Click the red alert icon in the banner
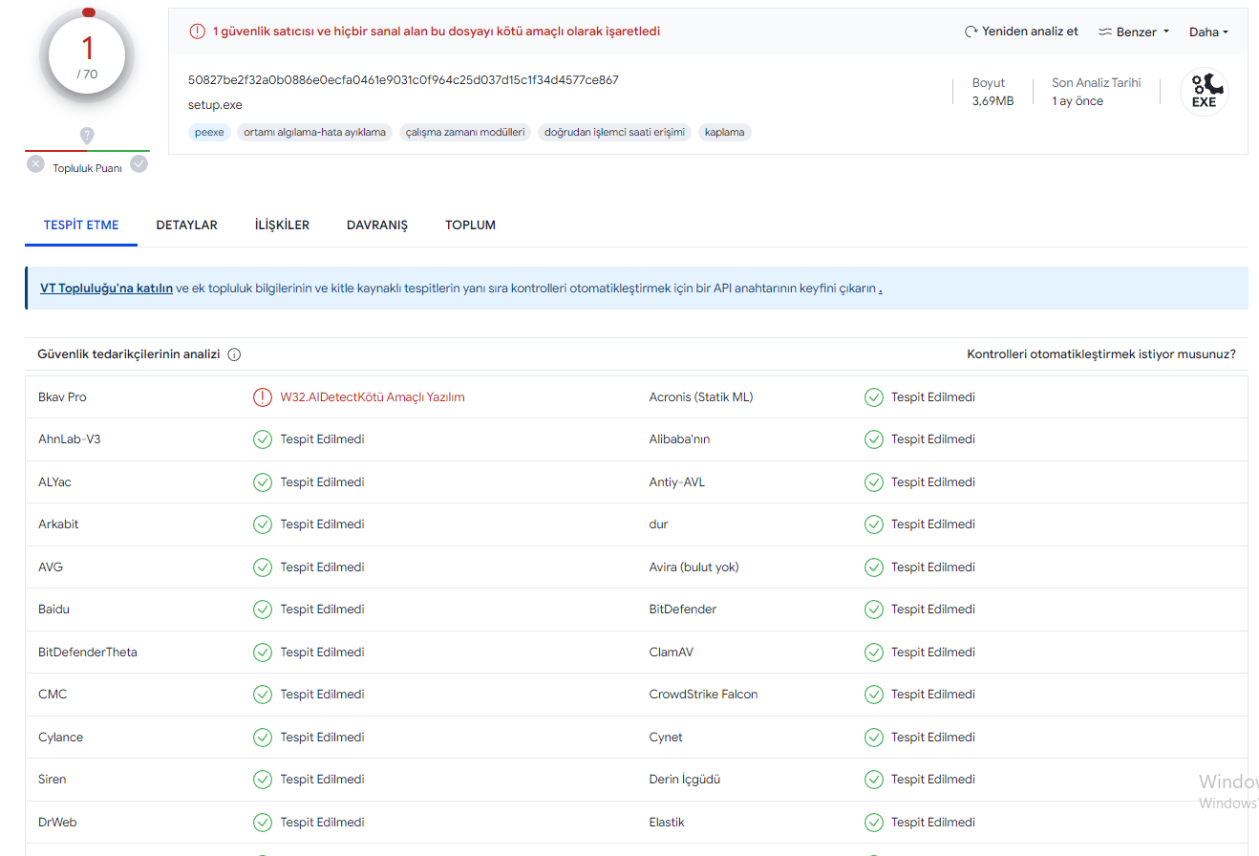 click(198, 32)
